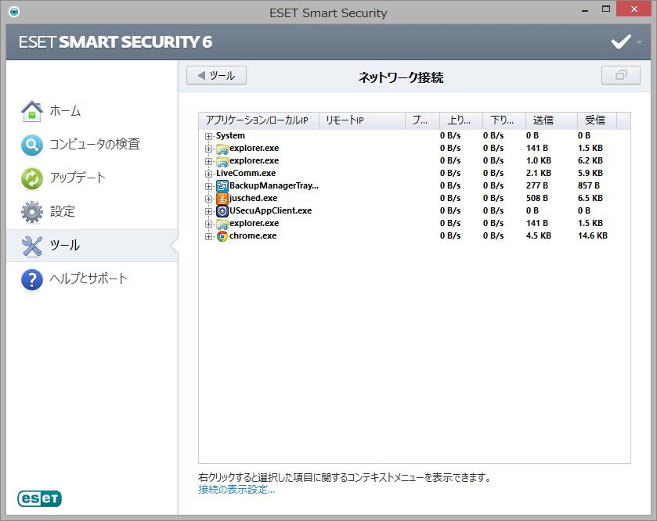Viewport: 657px width, 521px height.
Task: Click the jusched.exe Java icon
Action: 222,199
